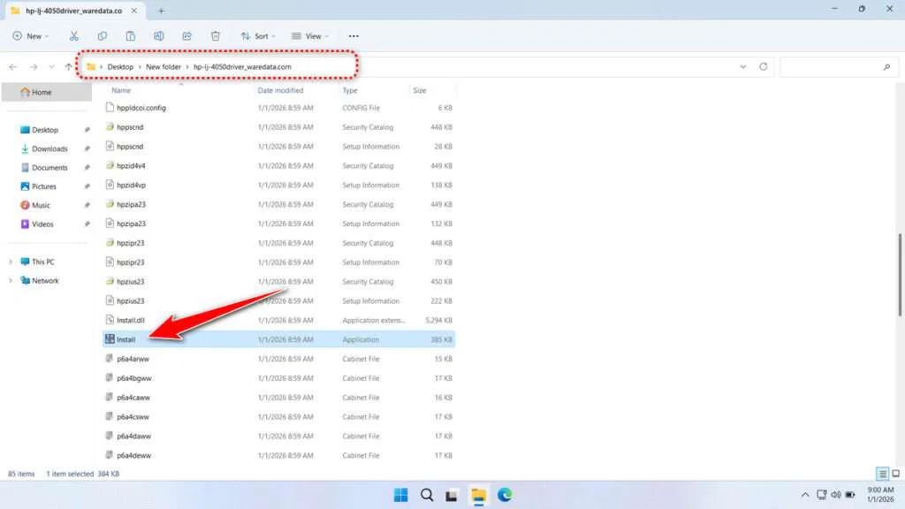Image resolution: width=905 pixels, height=509 pixels.
Task: Click the Rename icon in the toolbar
Action: point(159,36)
